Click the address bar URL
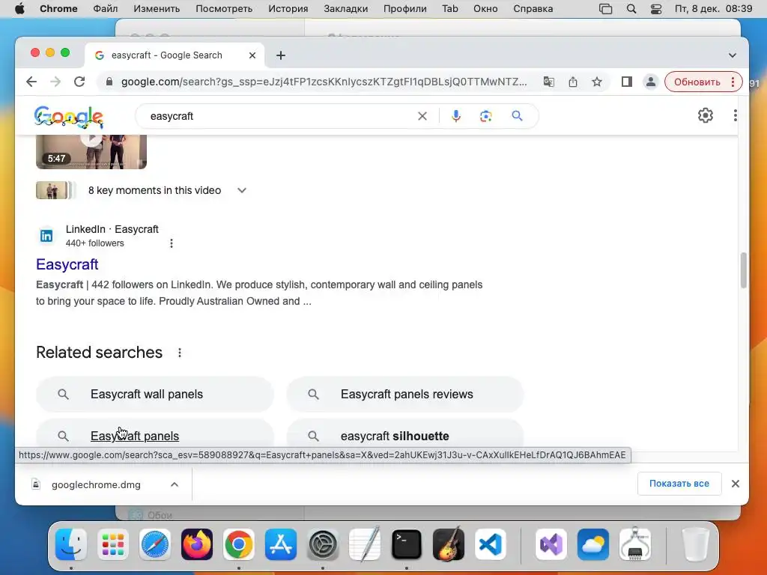 pos(324,82)
